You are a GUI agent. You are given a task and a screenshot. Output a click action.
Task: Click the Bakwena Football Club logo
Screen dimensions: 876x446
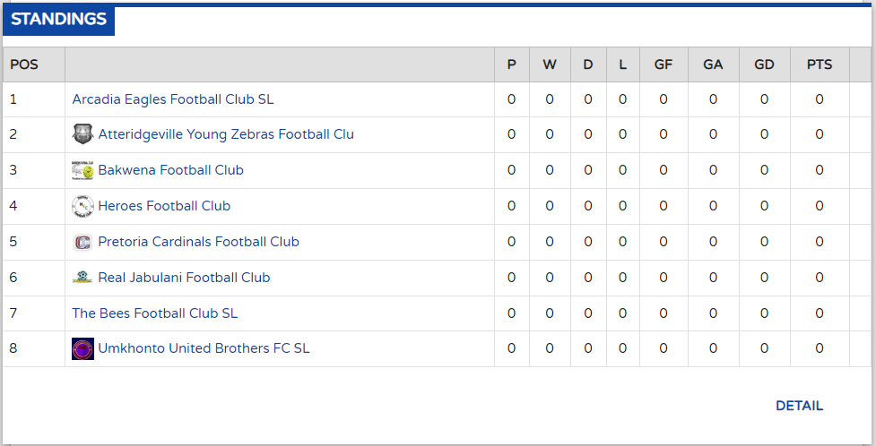pyautogui.click(x=82, y=170)
